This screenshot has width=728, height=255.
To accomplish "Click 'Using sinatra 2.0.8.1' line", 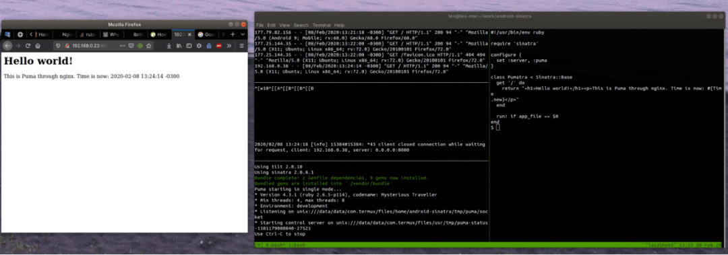I will 284,172.
